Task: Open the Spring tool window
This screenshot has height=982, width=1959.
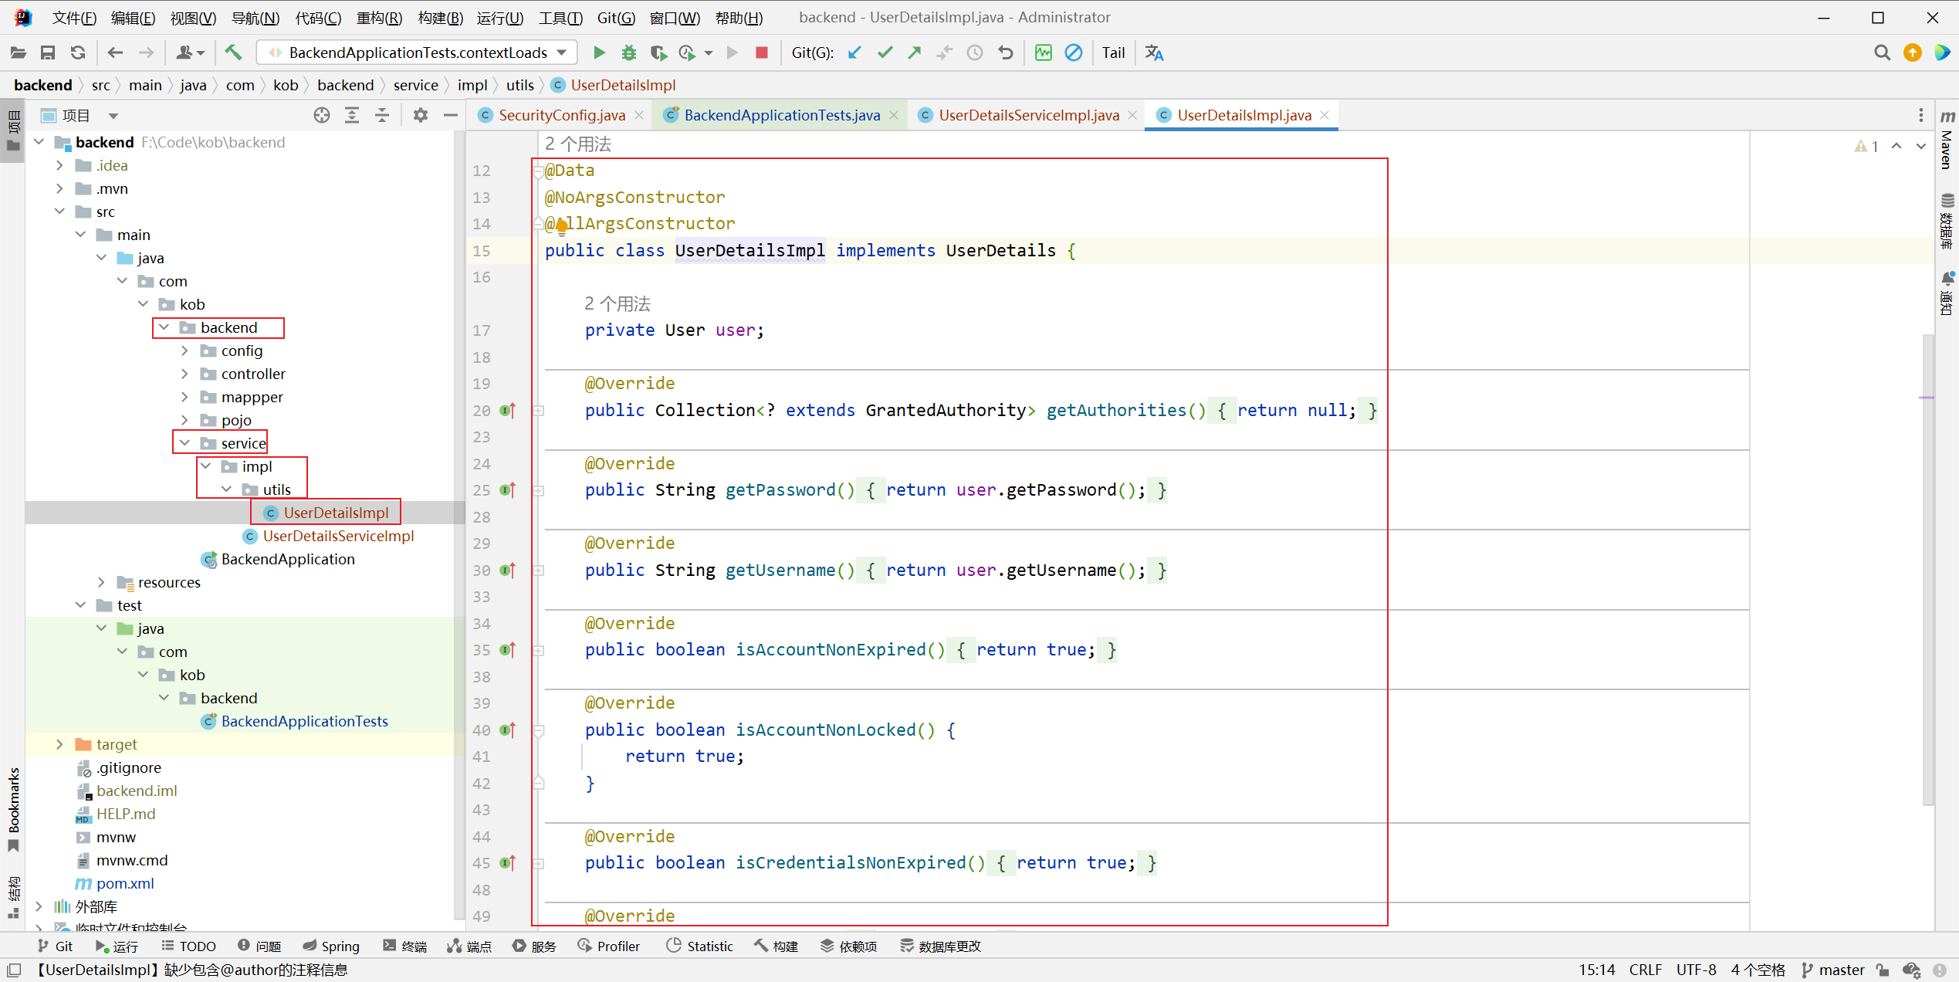Action: (x=331, y=946)
